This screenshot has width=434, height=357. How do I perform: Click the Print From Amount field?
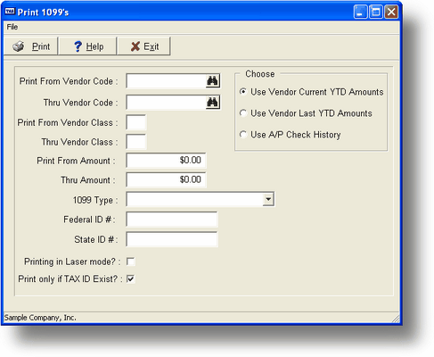click(166, 161)
